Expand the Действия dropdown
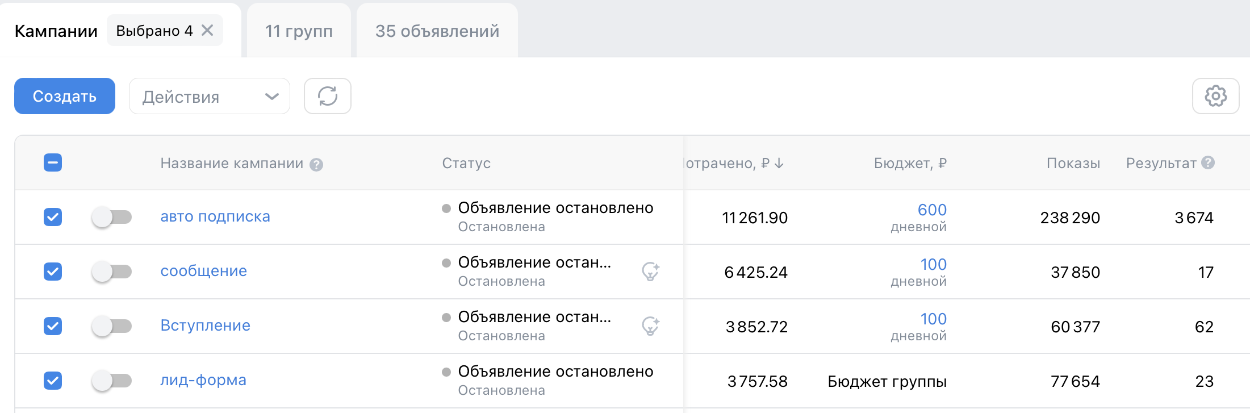This screenshot has width=1250, height=413. 210,96
